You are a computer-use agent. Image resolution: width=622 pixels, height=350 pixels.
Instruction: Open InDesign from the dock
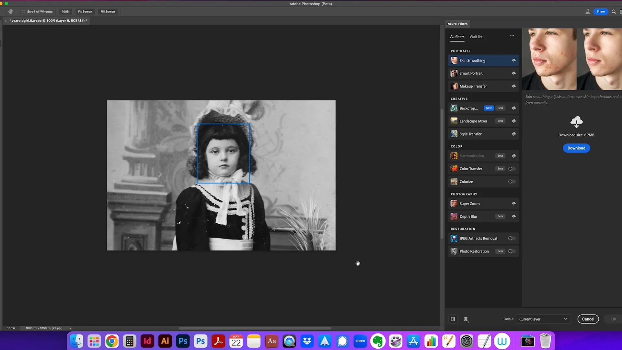(x=147, y=341)
